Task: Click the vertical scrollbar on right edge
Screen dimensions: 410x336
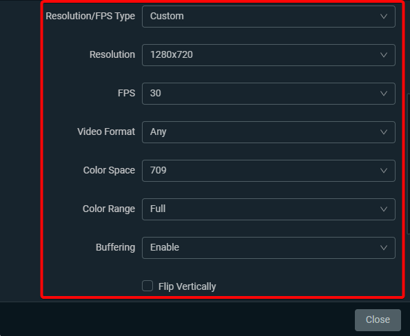Action: [x=409, y=163]
